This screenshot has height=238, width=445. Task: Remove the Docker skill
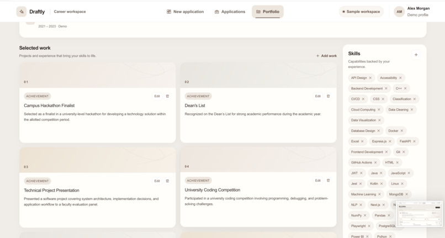click(401, 131)
